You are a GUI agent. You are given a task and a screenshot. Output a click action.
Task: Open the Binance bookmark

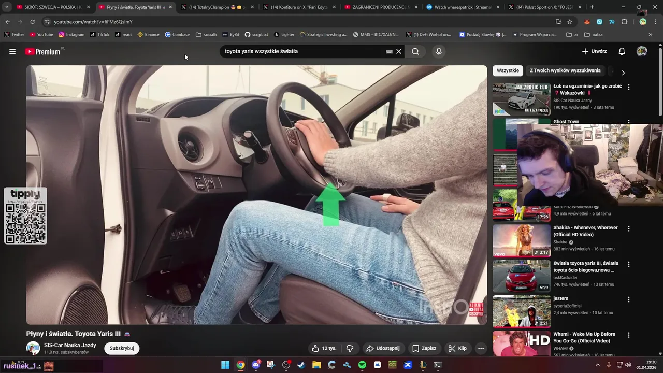pos(148,35)
